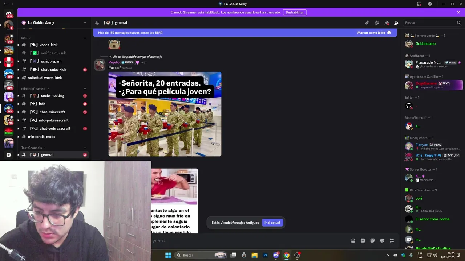Open pinned messages icon

[x=387, y=22]
